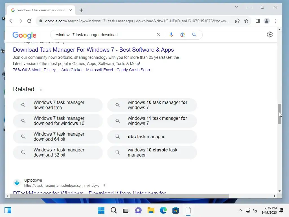Open taskbar Search
This screenshot has height=217, width=289.
point(113,210)
